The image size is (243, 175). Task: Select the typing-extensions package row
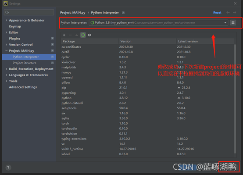coord(147,139)
